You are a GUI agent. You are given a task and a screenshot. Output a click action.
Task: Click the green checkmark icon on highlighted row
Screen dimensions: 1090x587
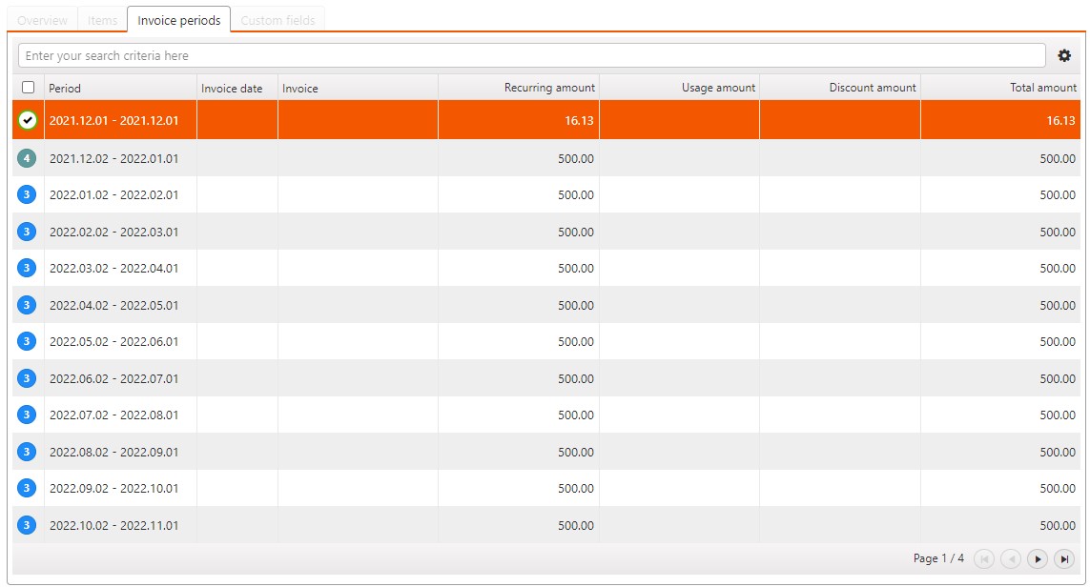[x=28, y=120]
